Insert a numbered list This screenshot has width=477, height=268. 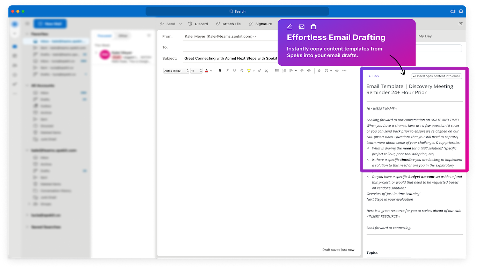pos(284,71)
